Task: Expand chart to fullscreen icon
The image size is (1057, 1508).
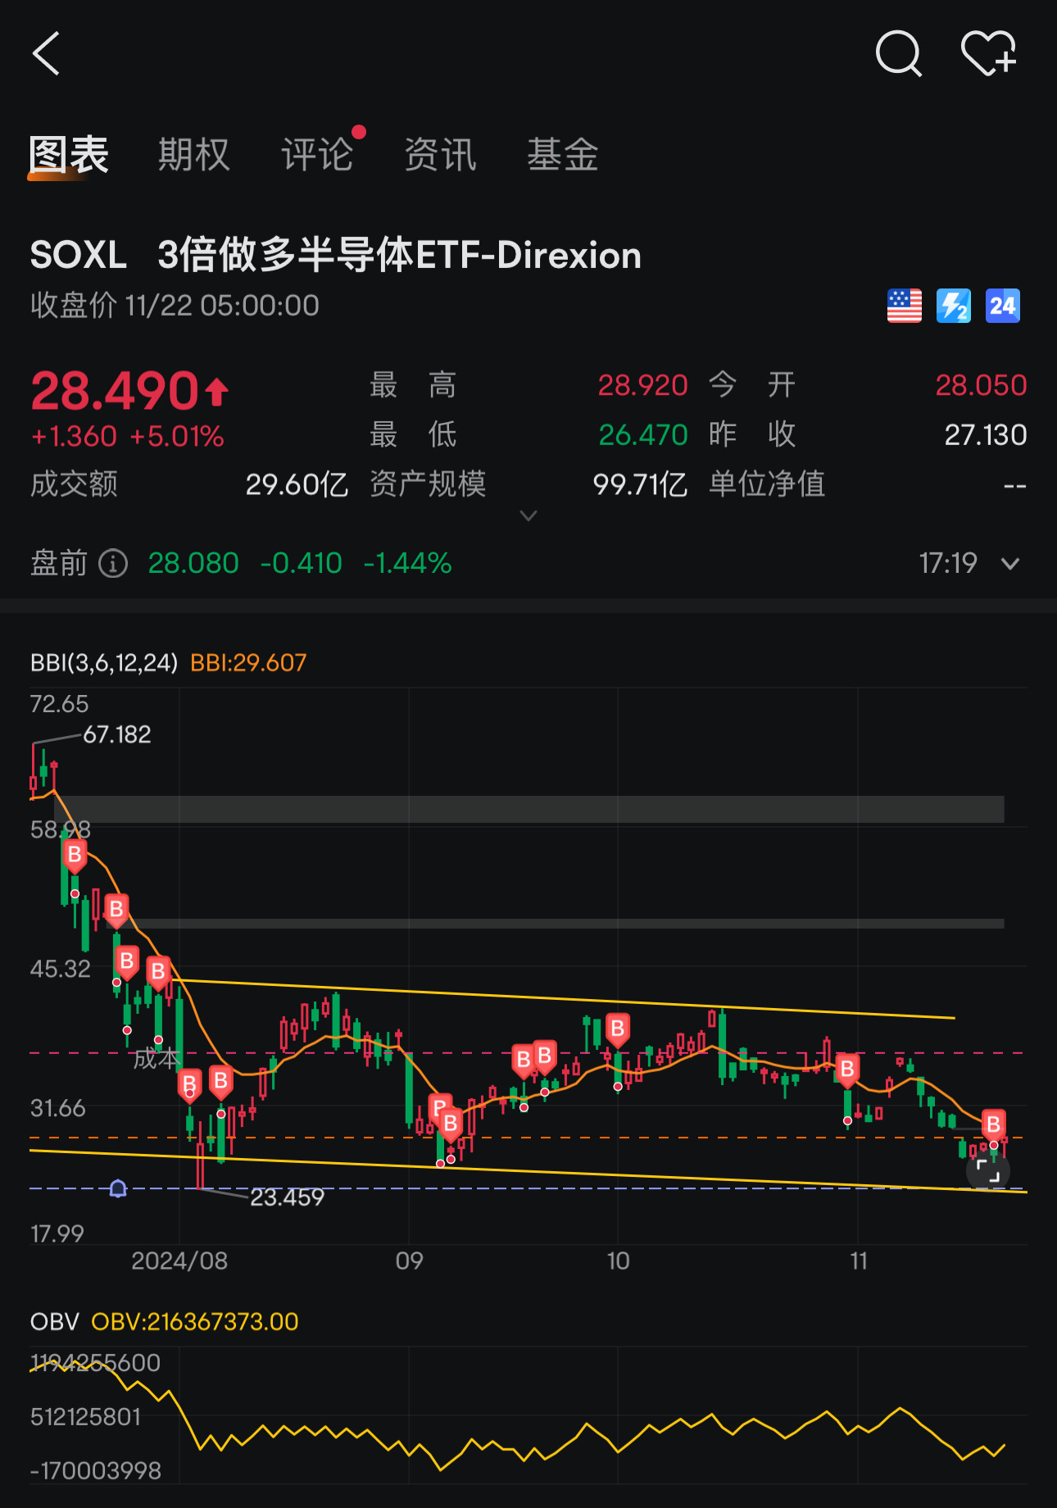Action: [x=988, y=1171]
